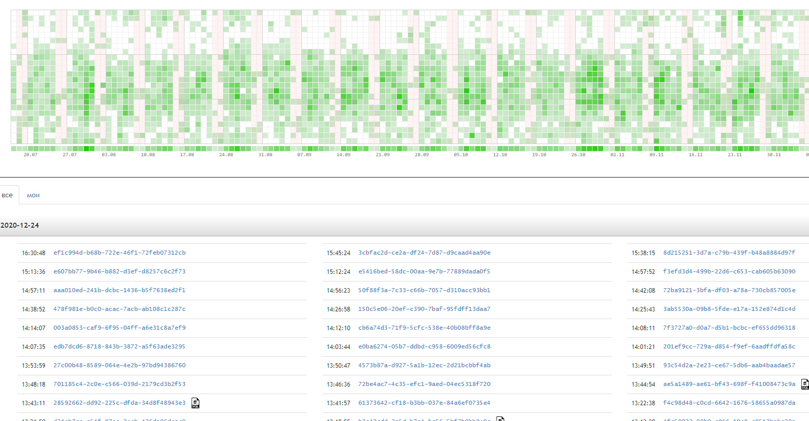
Task: Select timestamp 13:22:38
Action: click(643, 403)
